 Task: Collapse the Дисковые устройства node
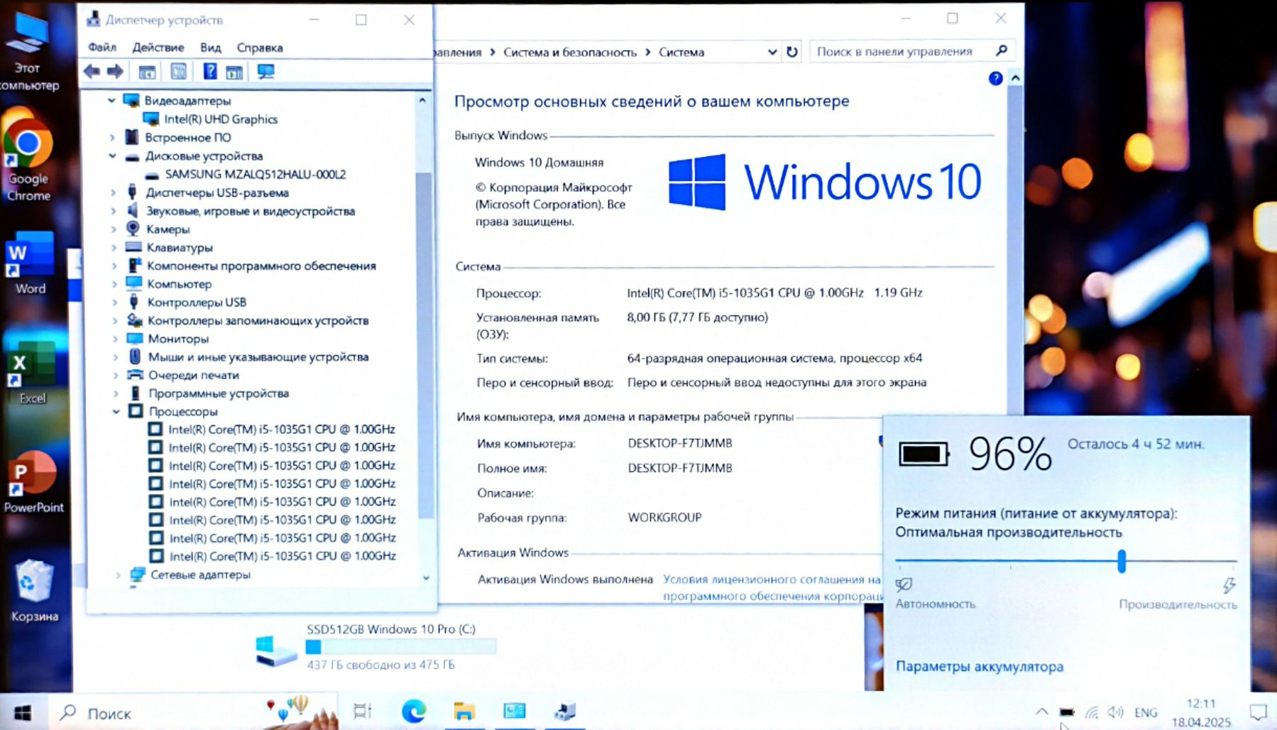(112, 156)
